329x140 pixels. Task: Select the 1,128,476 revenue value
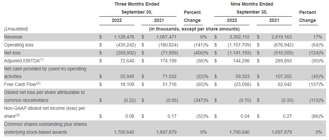pyautogui.click(x=124, y=37)
